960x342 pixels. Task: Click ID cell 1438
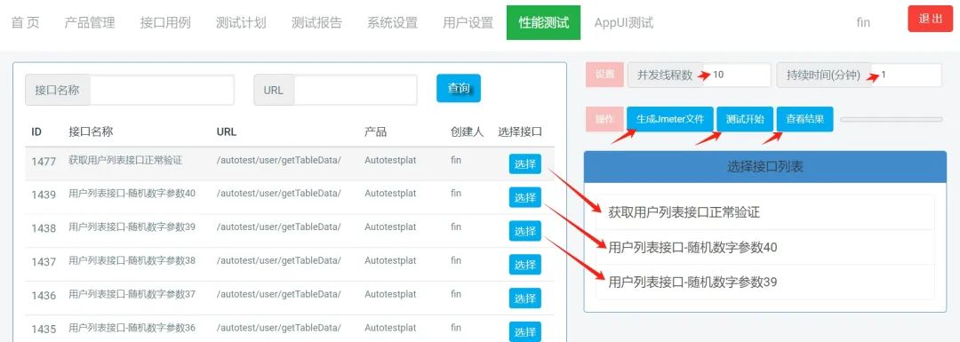point(44,228)
